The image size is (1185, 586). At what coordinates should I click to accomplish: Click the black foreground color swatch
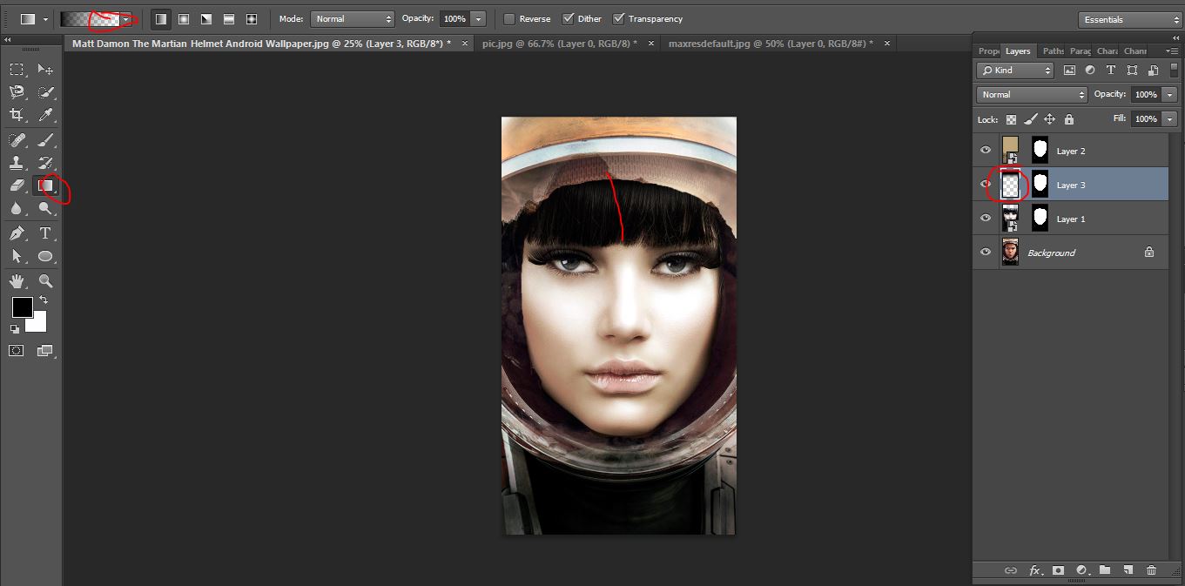[22, 306]
